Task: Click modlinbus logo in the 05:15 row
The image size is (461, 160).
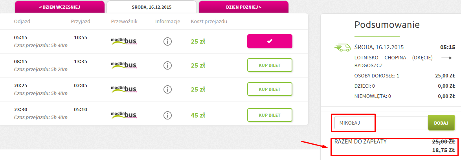Action: [x=124, y=41]
